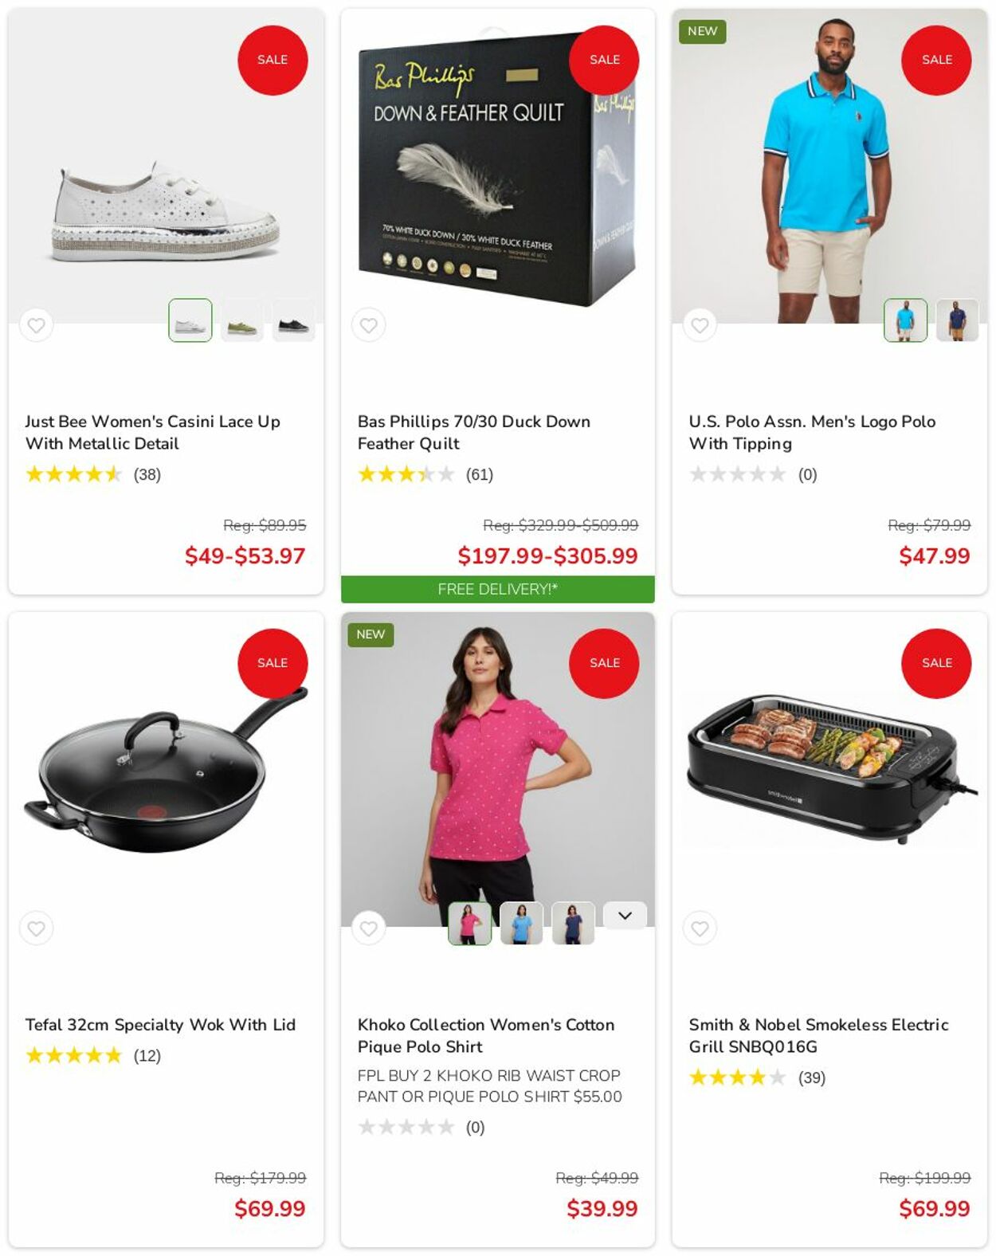The image size is (996, 1256).
Task: Select the white Casini shoe color swatch
Action: coord(190,320)
